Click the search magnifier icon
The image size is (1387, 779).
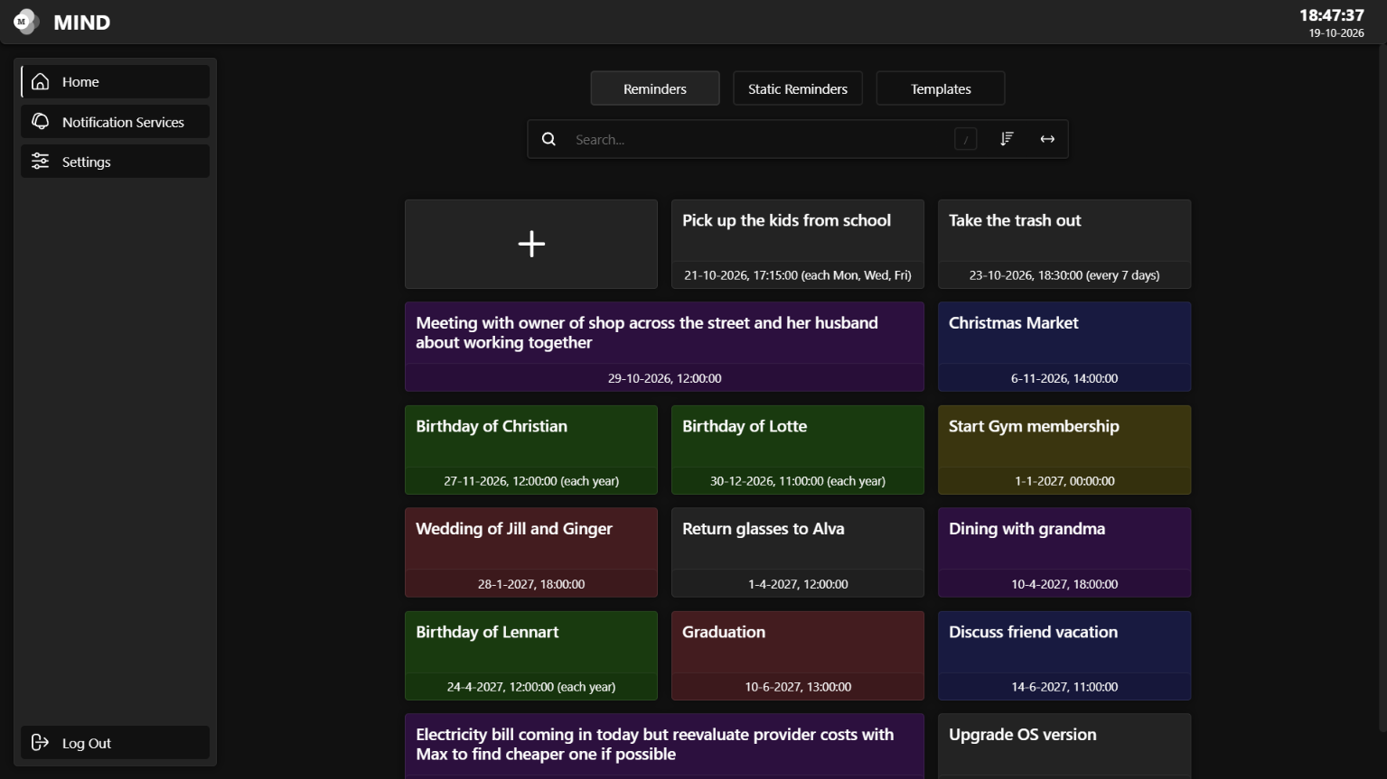(548, 139)
